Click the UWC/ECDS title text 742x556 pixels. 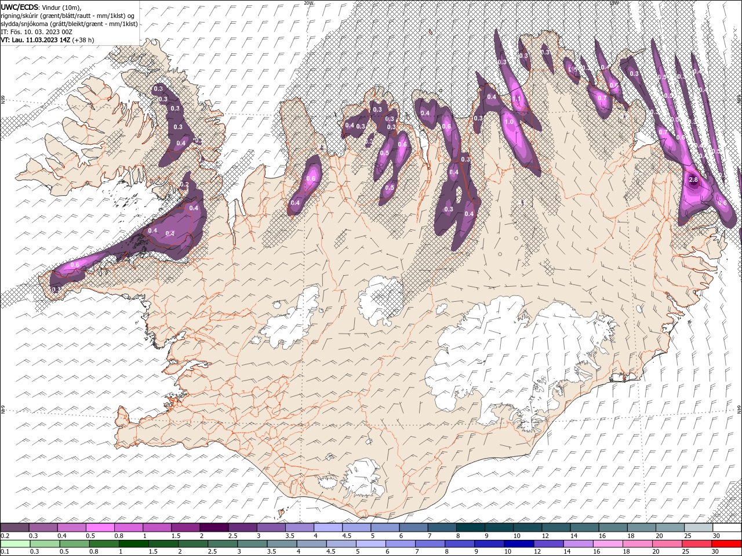(19, 6)
